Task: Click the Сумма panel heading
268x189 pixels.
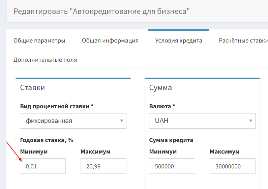Action: click(160, 87)
